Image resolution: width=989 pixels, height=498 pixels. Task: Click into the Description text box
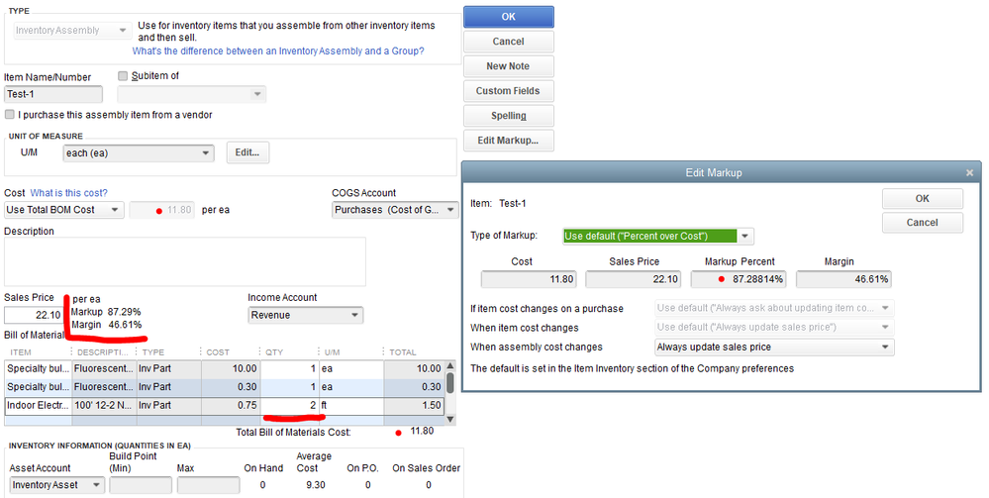[x=185, y=261]
